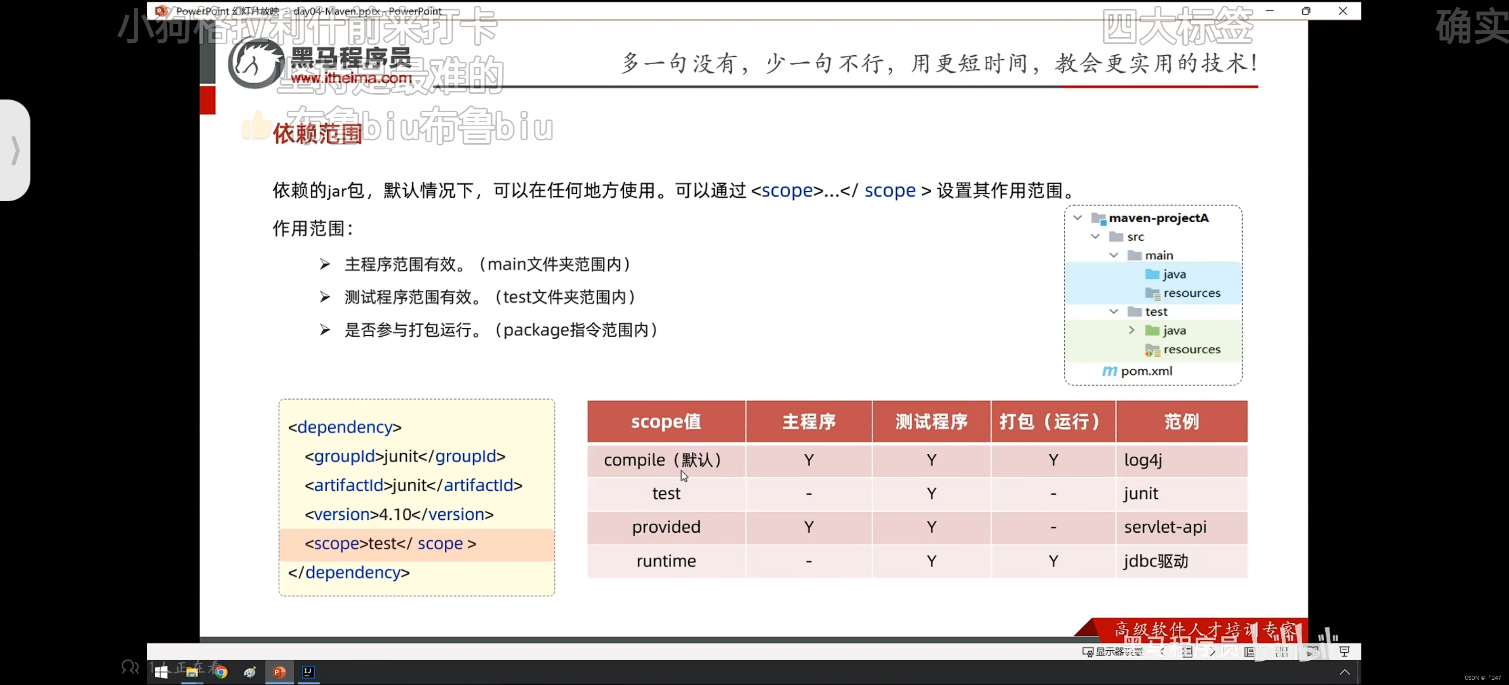
Task: Collapse the maven-projectA tree node
Action: 1077,217
